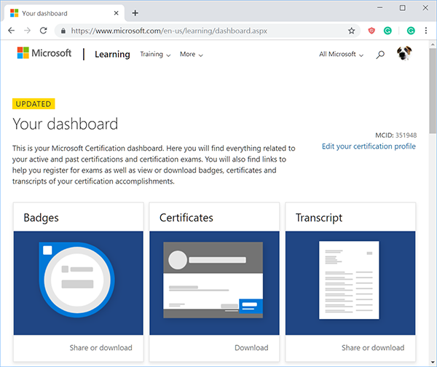This screenshot has width=437, height=367.
Task: Click the red shield extension icon
Action: pos(371,31)
